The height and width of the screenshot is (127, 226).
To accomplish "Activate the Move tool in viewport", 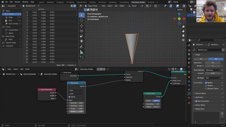I will [82, 26].
